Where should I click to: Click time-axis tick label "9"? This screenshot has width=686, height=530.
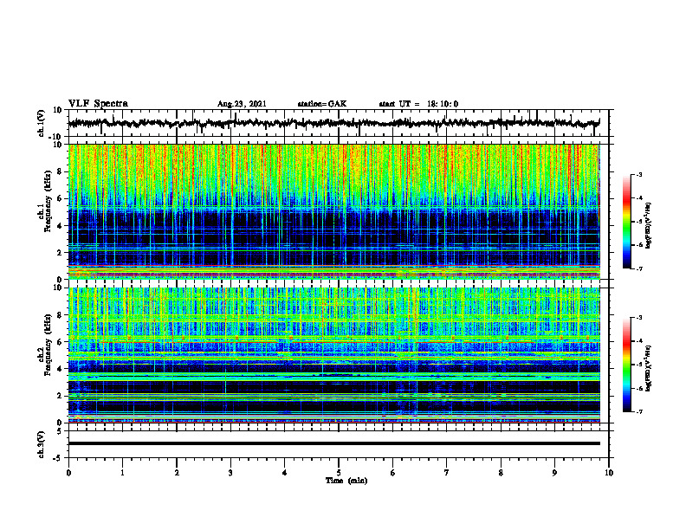click(554, 473)
